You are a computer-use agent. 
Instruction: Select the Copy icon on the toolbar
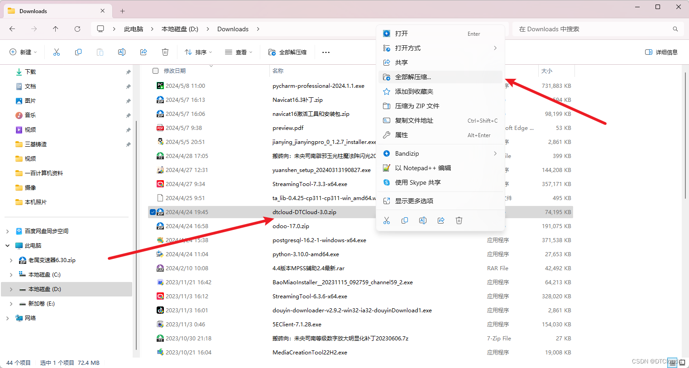click(78, 52)
